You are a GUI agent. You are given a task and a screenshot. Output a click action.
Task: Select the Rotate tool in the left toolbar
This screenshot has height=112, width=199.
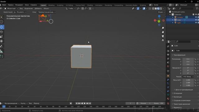coord(2,32)
